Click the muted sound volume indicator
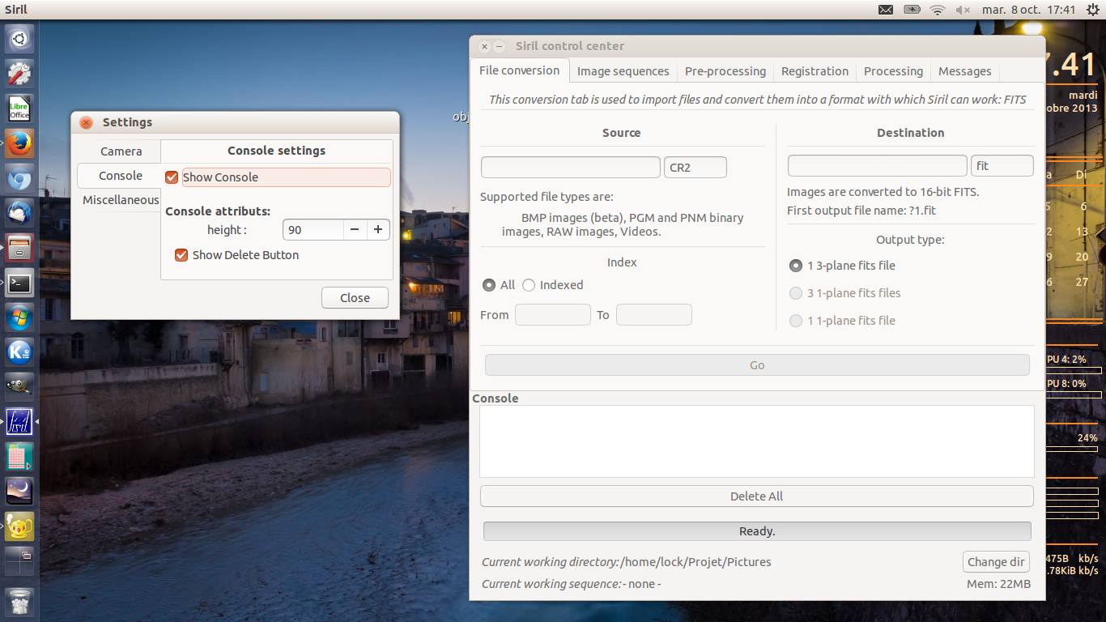Image resolution: width=1106 pixels, height=622 pixels. 963,10
